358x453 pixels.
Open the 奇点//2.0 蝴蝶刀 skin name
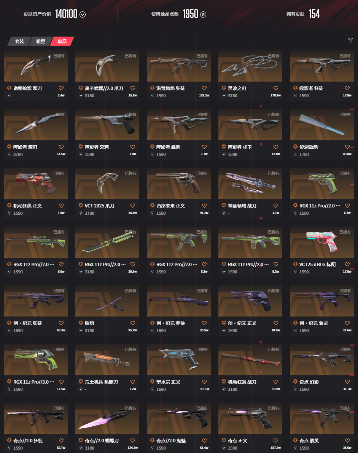(x=102, y=440)
